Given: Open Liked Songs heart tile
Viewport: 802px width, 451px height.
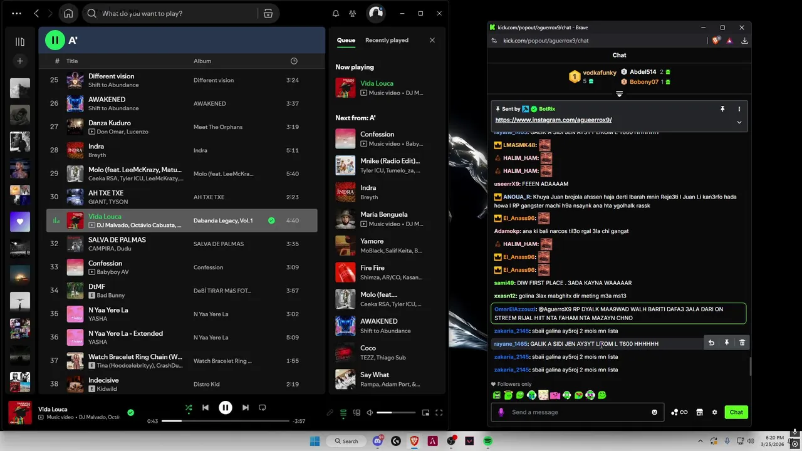Looking at the screenshot, I should [x=20, y=222].
